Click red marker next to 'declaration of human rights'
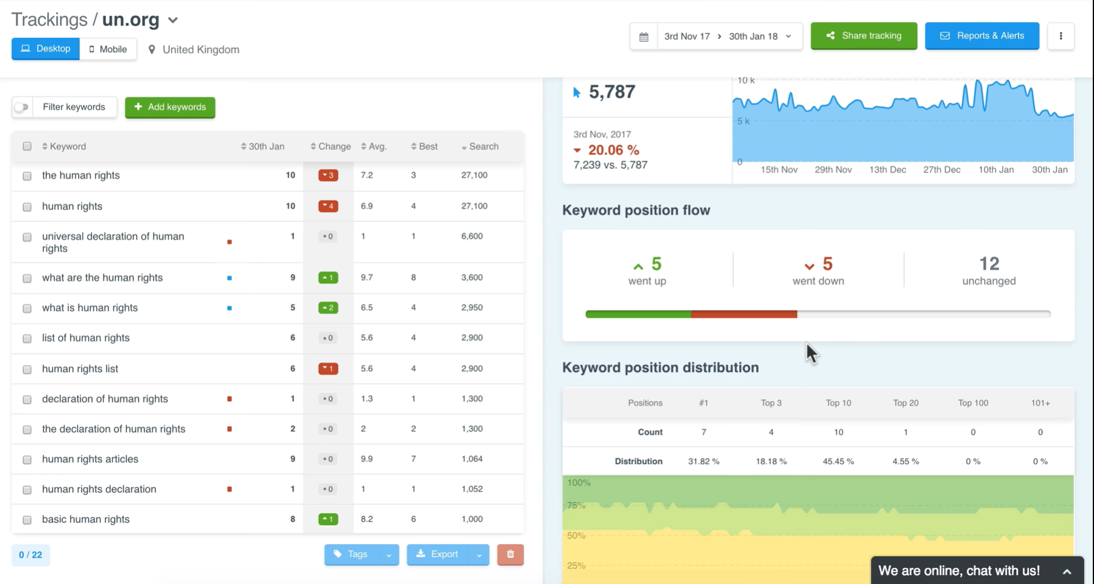Image resolution: width=1094 pixels, height=584 pixels. pos(229,399)
